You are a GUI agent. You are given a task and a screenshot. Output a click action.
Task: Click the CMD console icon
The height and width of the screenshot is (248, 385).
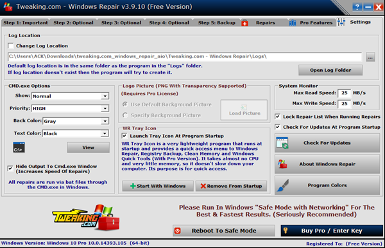(19, 147)
